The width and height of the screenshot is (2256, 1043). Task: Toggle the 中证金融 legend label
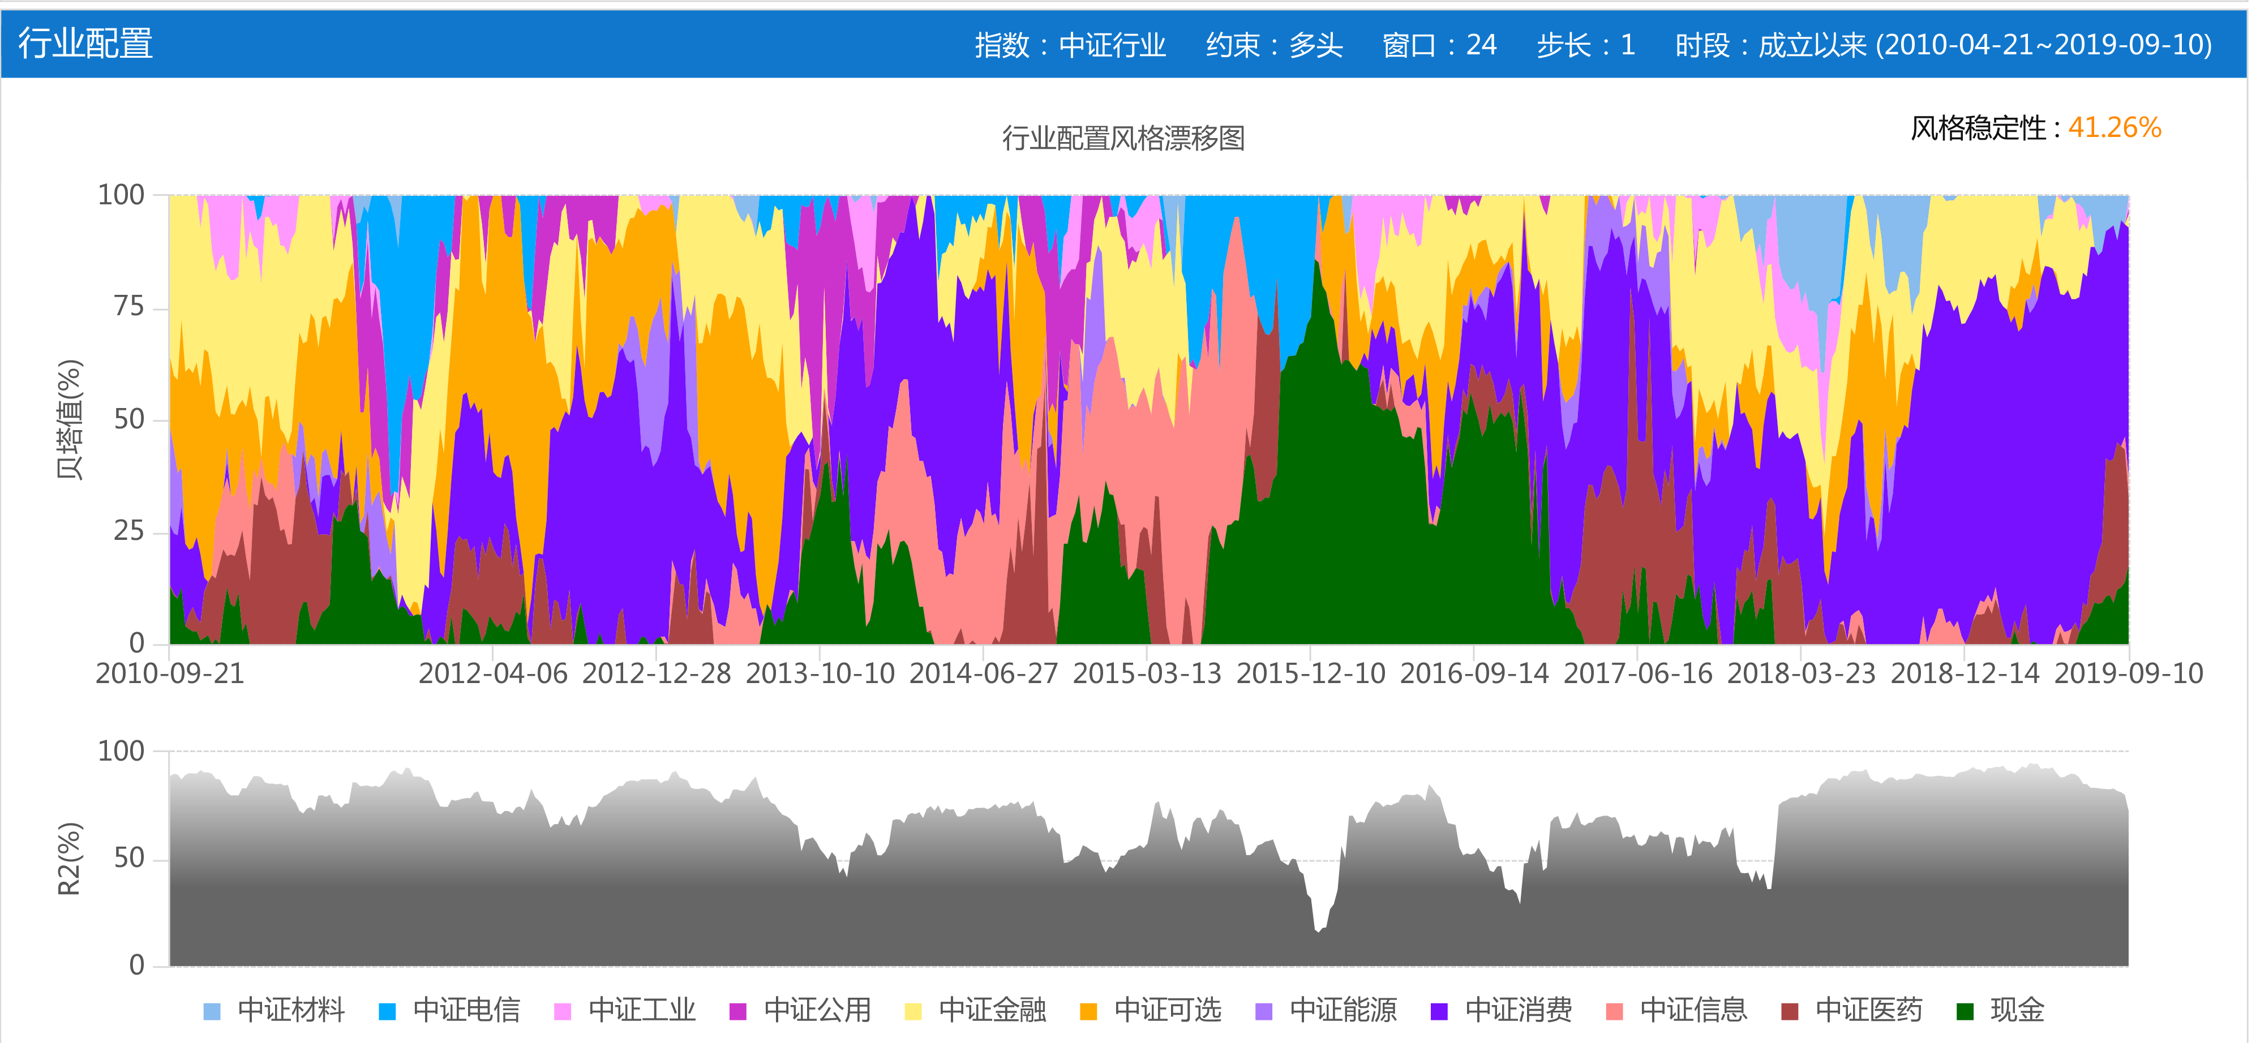[x=993, y=1010]
